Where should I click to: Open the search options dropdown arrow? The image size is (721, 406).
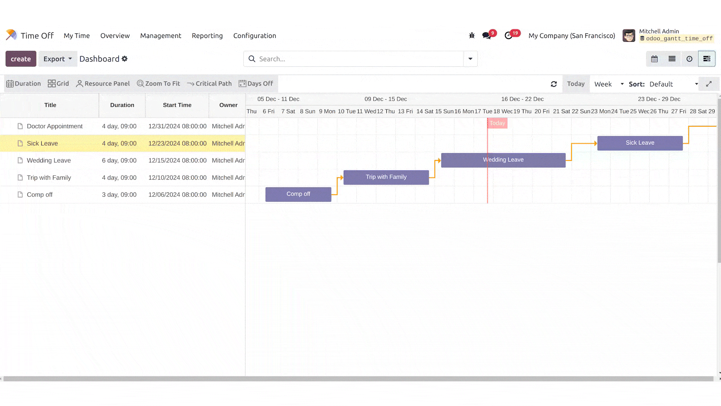[x=470, y=59]
